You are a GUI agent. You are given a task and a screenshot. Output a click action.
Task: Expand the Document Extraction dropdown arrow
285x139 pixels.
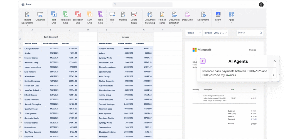click(x=174, y=25)
